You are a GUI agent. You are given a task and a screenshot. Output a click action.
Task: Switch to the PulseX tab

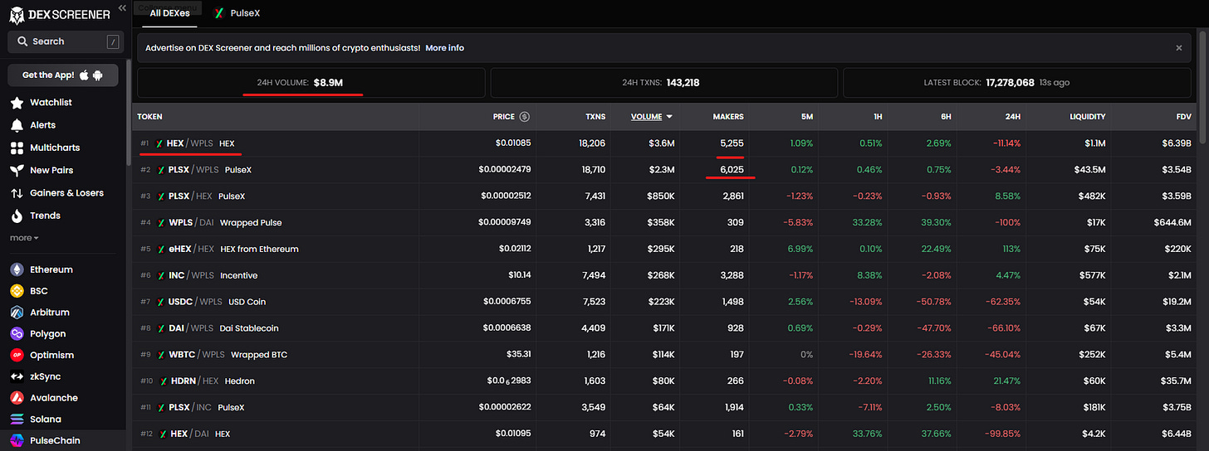pos(238,13)
